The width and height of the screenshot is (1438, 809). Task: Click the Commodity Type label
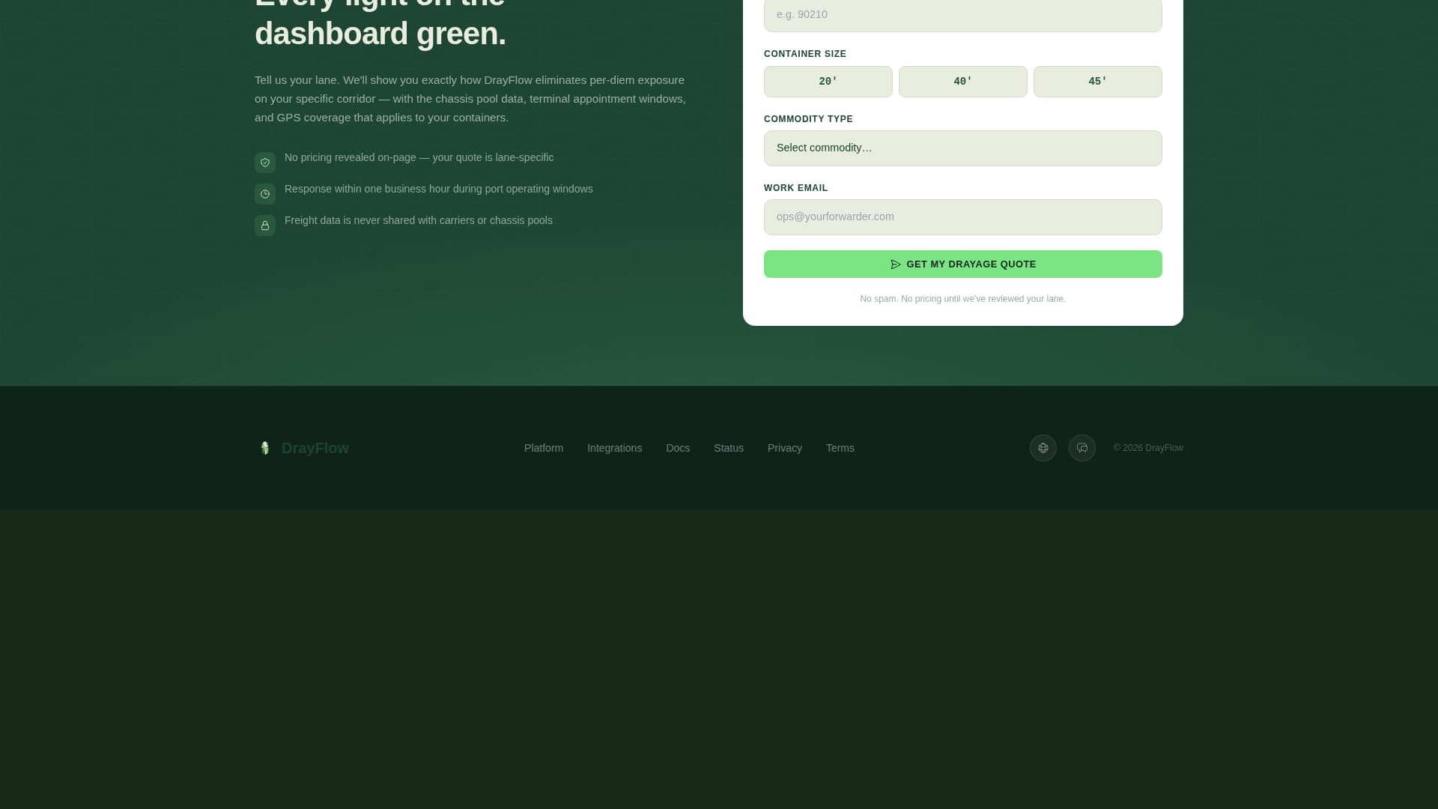[x=808, y=119]
